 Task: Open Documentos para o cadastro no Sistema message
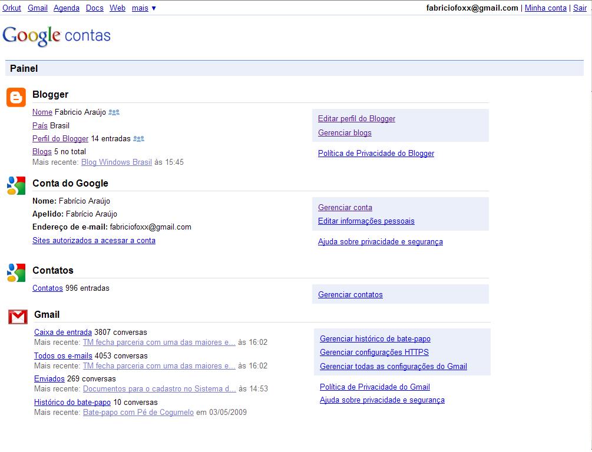pyautogui.click(x=159, y=389)
